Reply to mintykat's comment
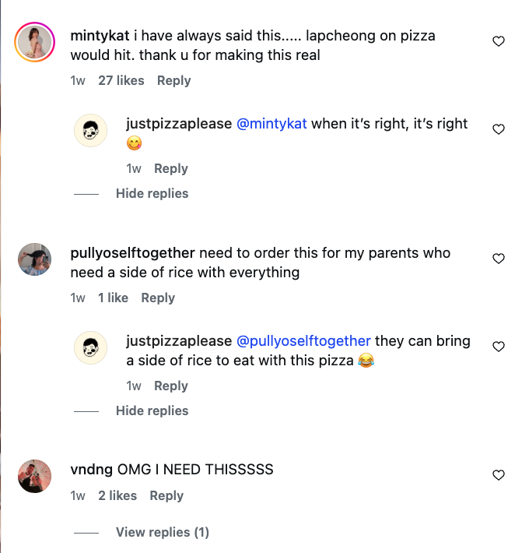Screen dimensions: 515x553 (x=173, y=80)
